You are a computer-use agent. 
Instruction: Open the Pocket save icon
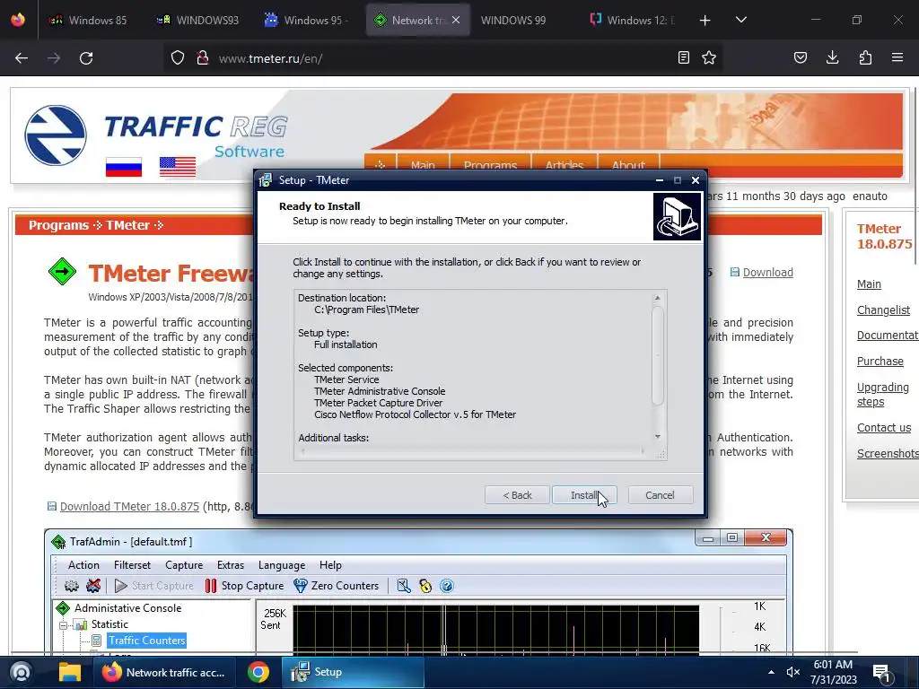801,57
